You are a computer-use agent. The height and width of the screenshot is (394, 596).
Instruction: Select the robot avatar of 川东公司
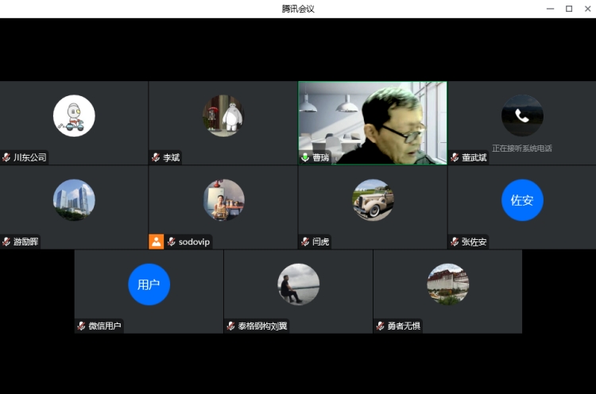click(74, 116)
